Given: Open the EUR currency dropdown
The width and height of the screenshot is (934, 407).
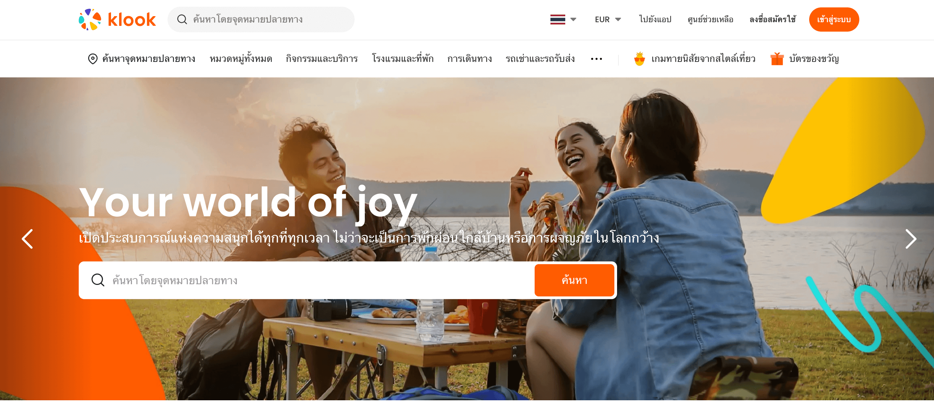Looking at the screenshot, I should [x=608, y=20].
